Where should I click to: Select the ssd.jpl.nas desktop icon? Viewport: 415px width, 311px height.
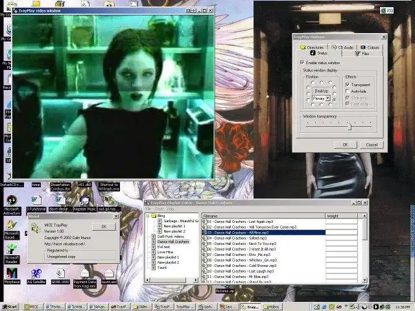pyautogui.click(x=109, y=200)
